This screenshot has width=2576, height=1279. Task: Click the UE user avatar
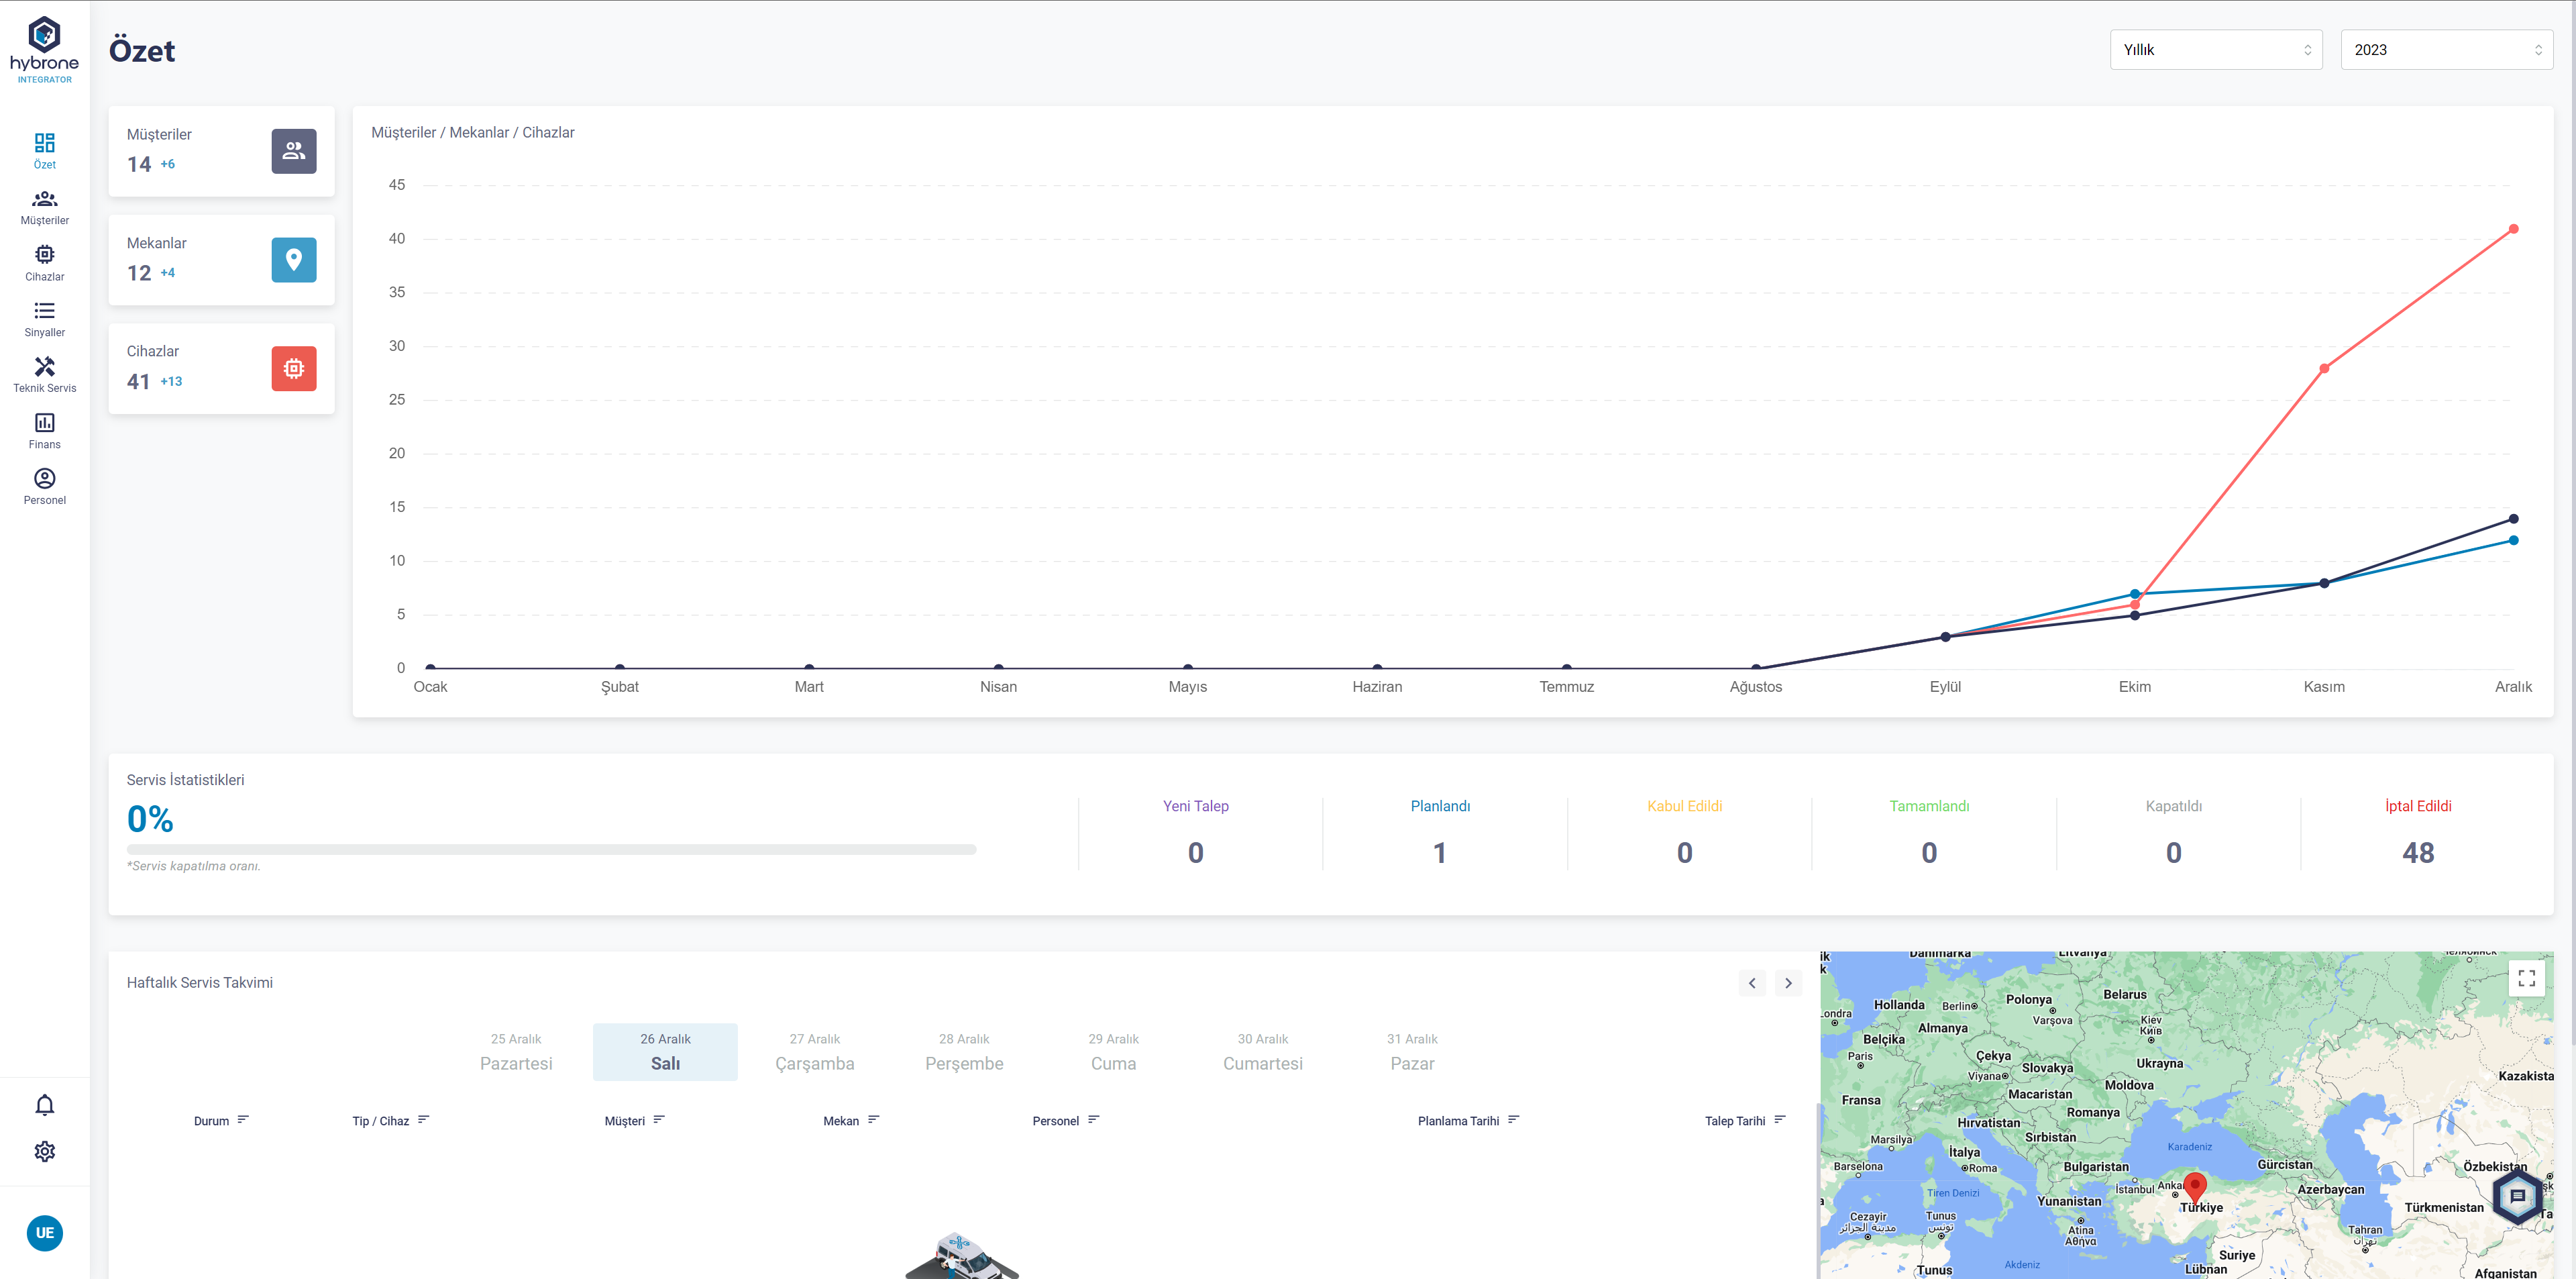tap(44, 1233)
